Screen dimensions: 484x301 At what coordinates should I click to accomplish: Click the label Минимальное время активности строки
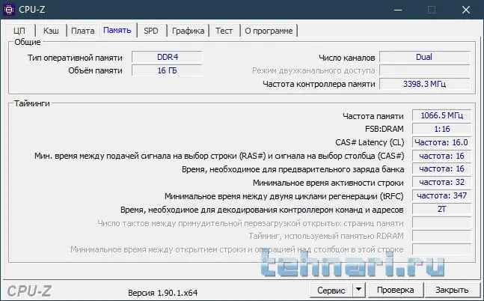[x=328, y=183]
